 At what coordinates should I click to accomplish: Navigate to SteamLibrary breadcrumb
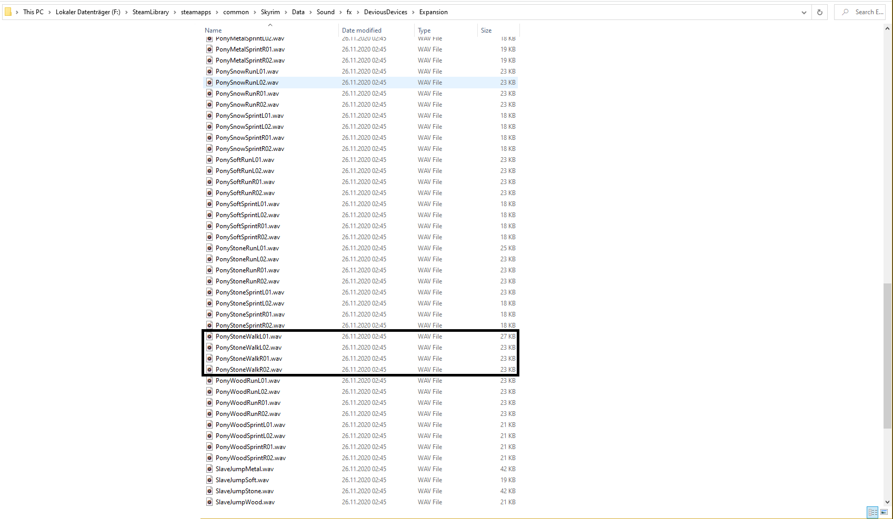point(150,12)
